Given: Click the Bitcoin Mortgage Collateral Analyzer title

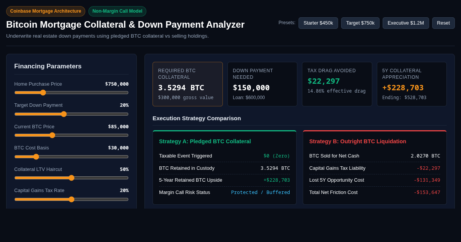Looking at the screenshot, I should click(x=125, y=25).
